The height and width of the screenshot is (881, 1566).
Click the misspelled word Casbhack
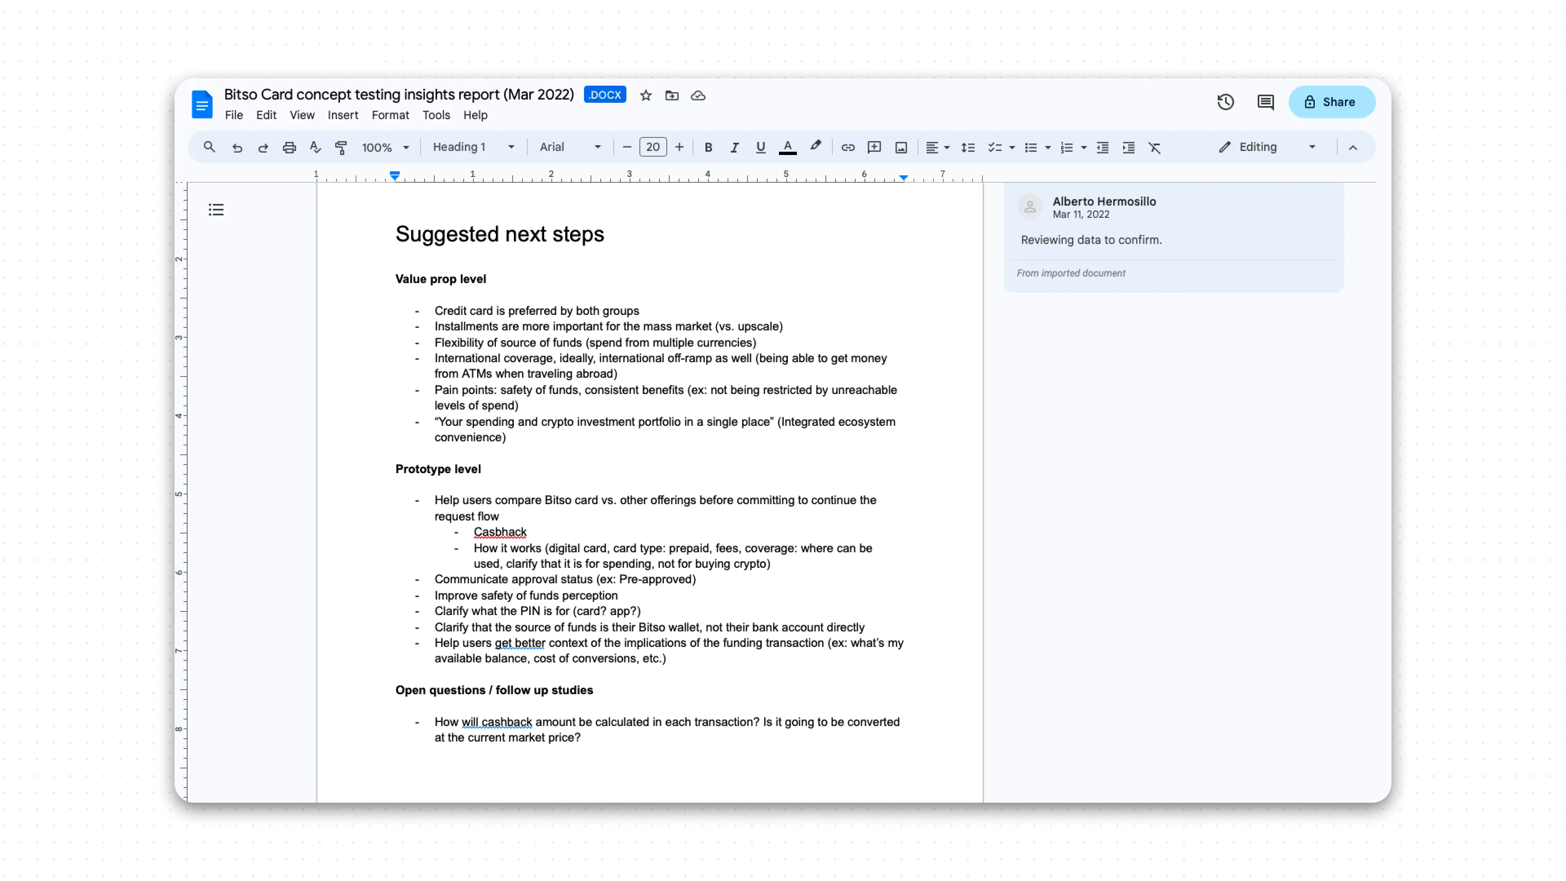point(500,532)
